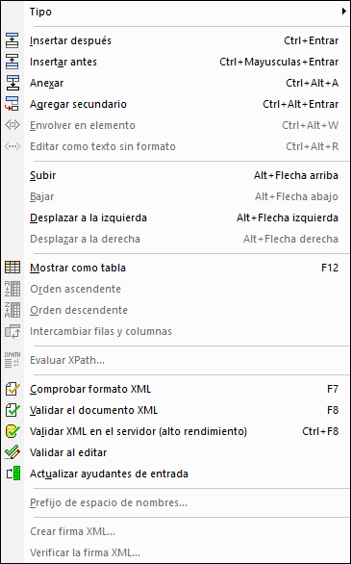Click the Insertar antes icon
The width and height of the screenshot is (351, 564).
[13, 62]
